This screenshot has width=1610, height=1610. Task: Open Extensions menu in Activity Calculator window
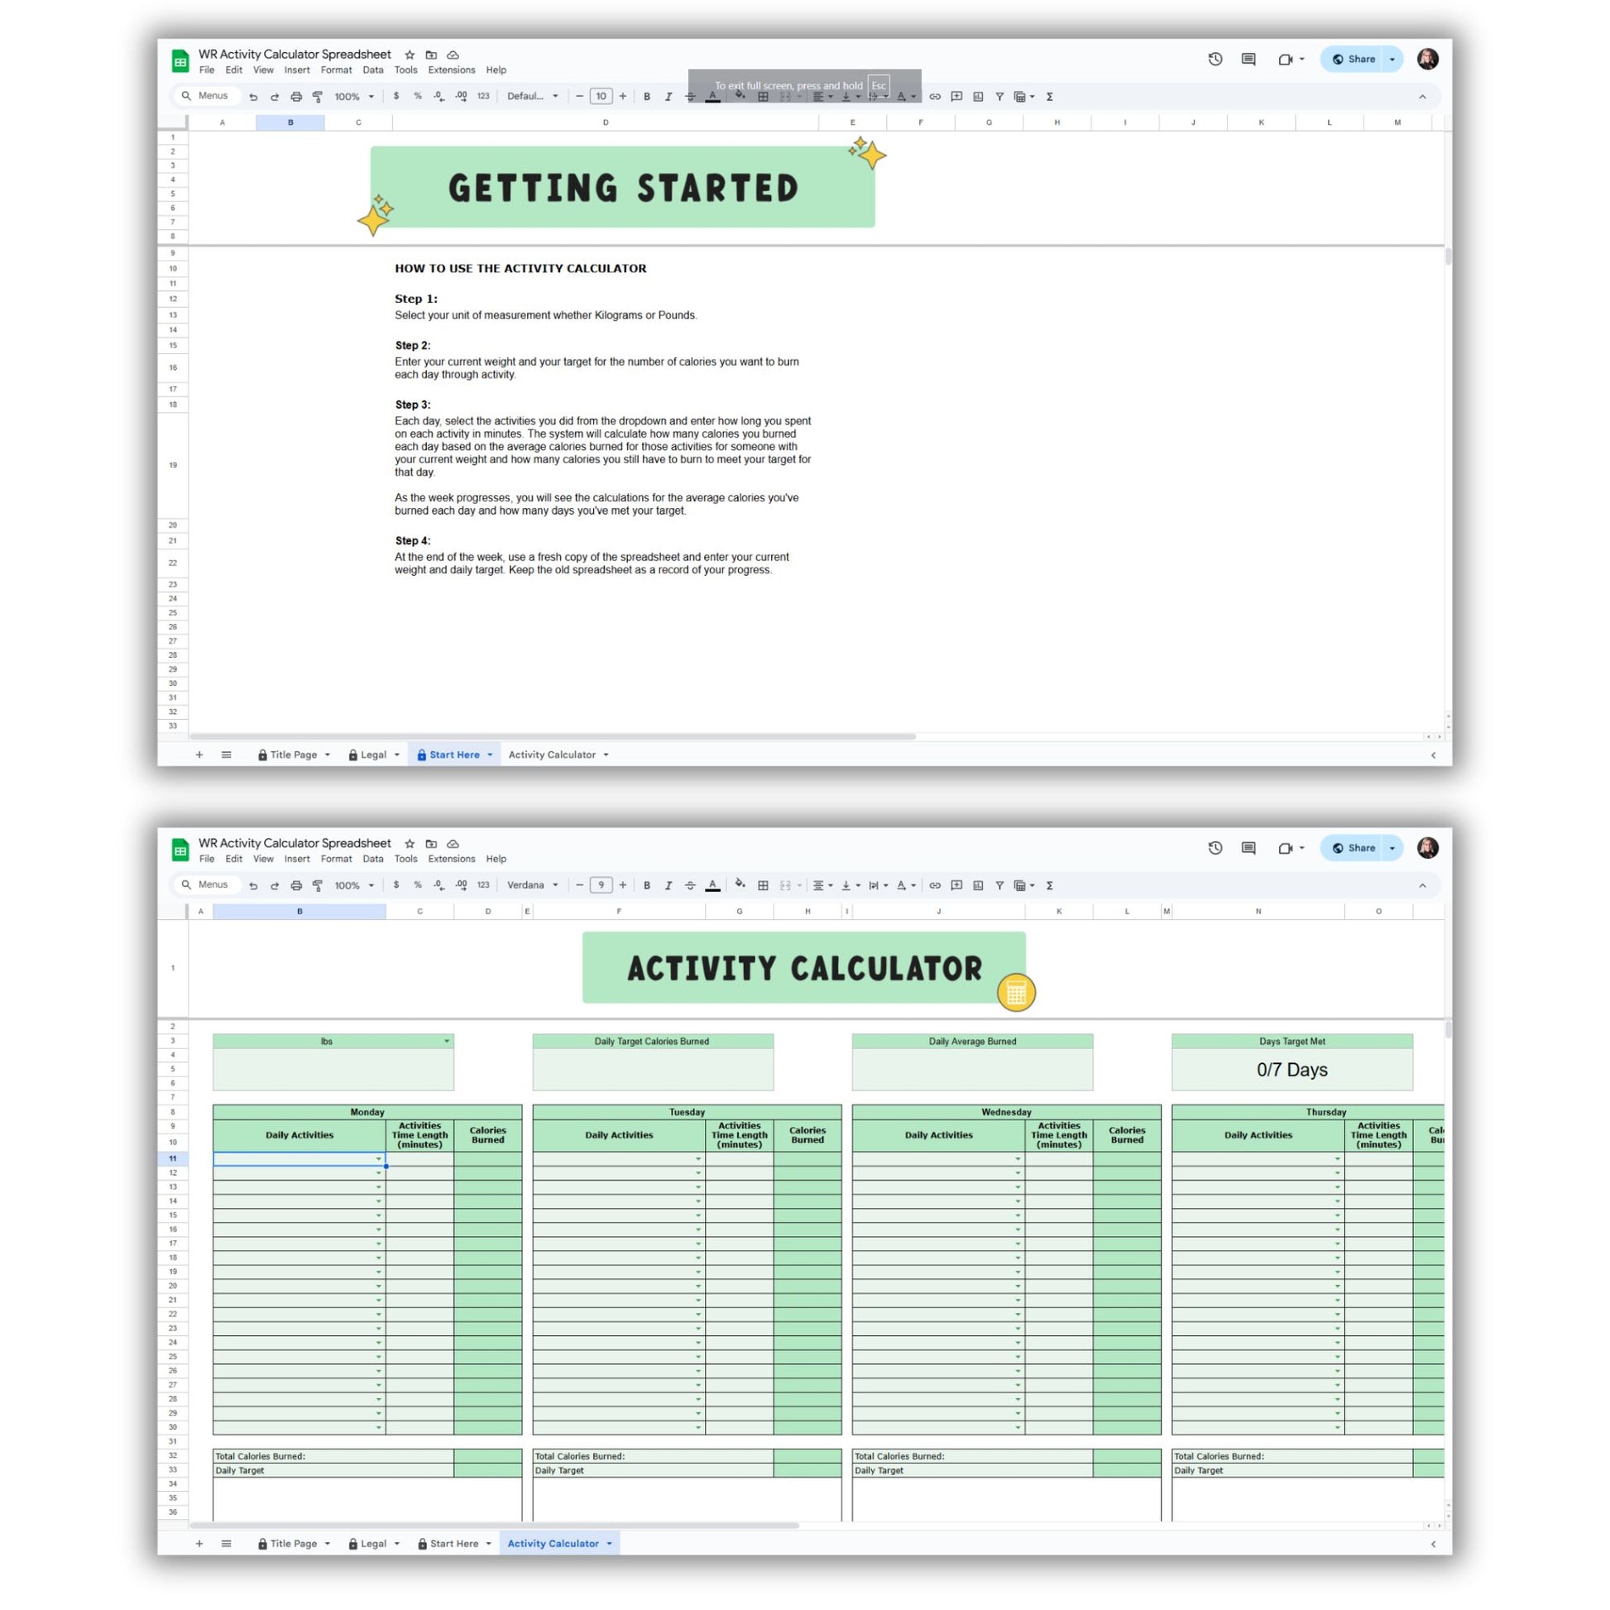[x=451, y=858]
